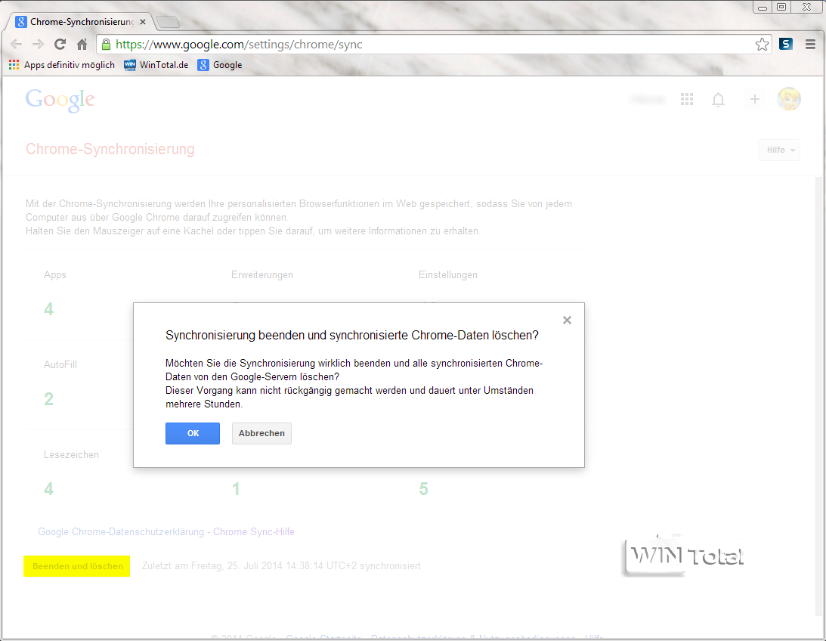This screenshot has width=826, height=641.
Task: Open the Google apps grid
Action: click(687, 99)
